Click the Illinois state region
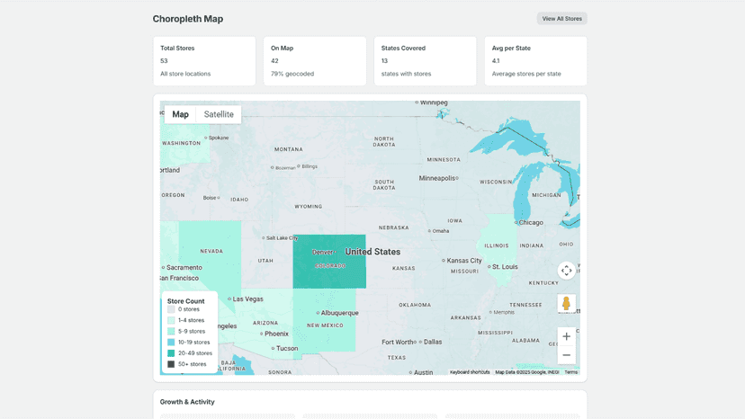 (x=497, y=250)
